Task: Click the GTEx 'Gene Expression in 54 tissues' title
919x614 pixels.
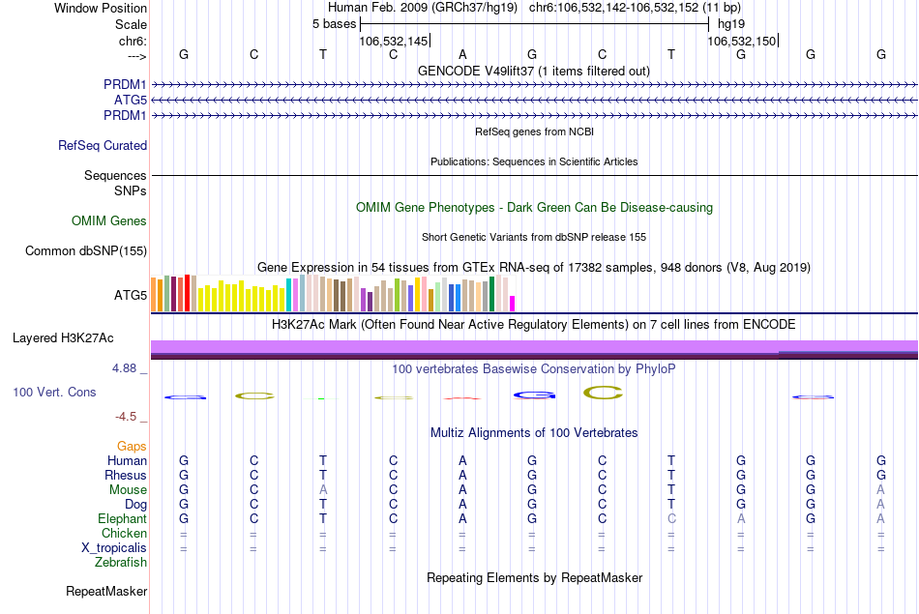Action: tap(534, 267)
